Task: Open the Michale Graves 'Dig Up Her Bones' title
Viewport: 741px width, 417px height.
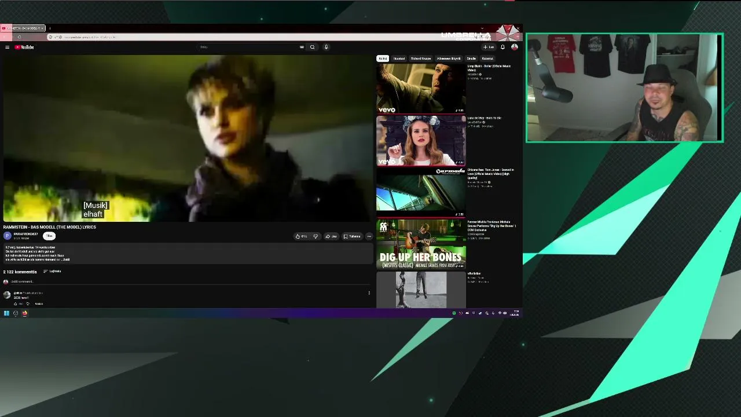Action: click(x=491, y=226)
